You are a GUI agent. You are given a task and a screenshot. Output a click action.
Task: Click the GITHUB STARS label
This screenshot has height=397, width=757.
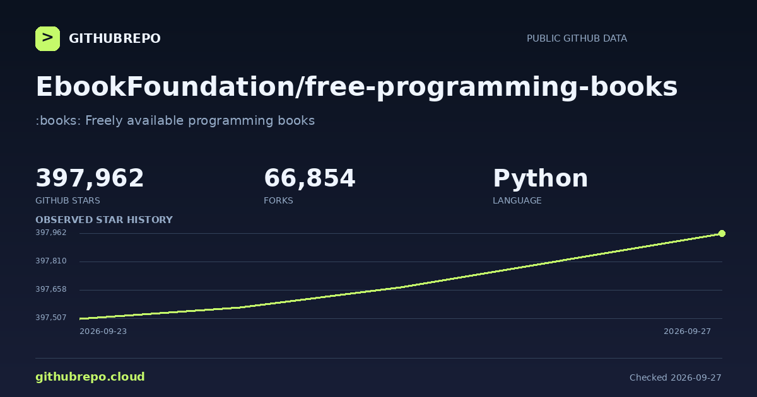tap(67, 200)
